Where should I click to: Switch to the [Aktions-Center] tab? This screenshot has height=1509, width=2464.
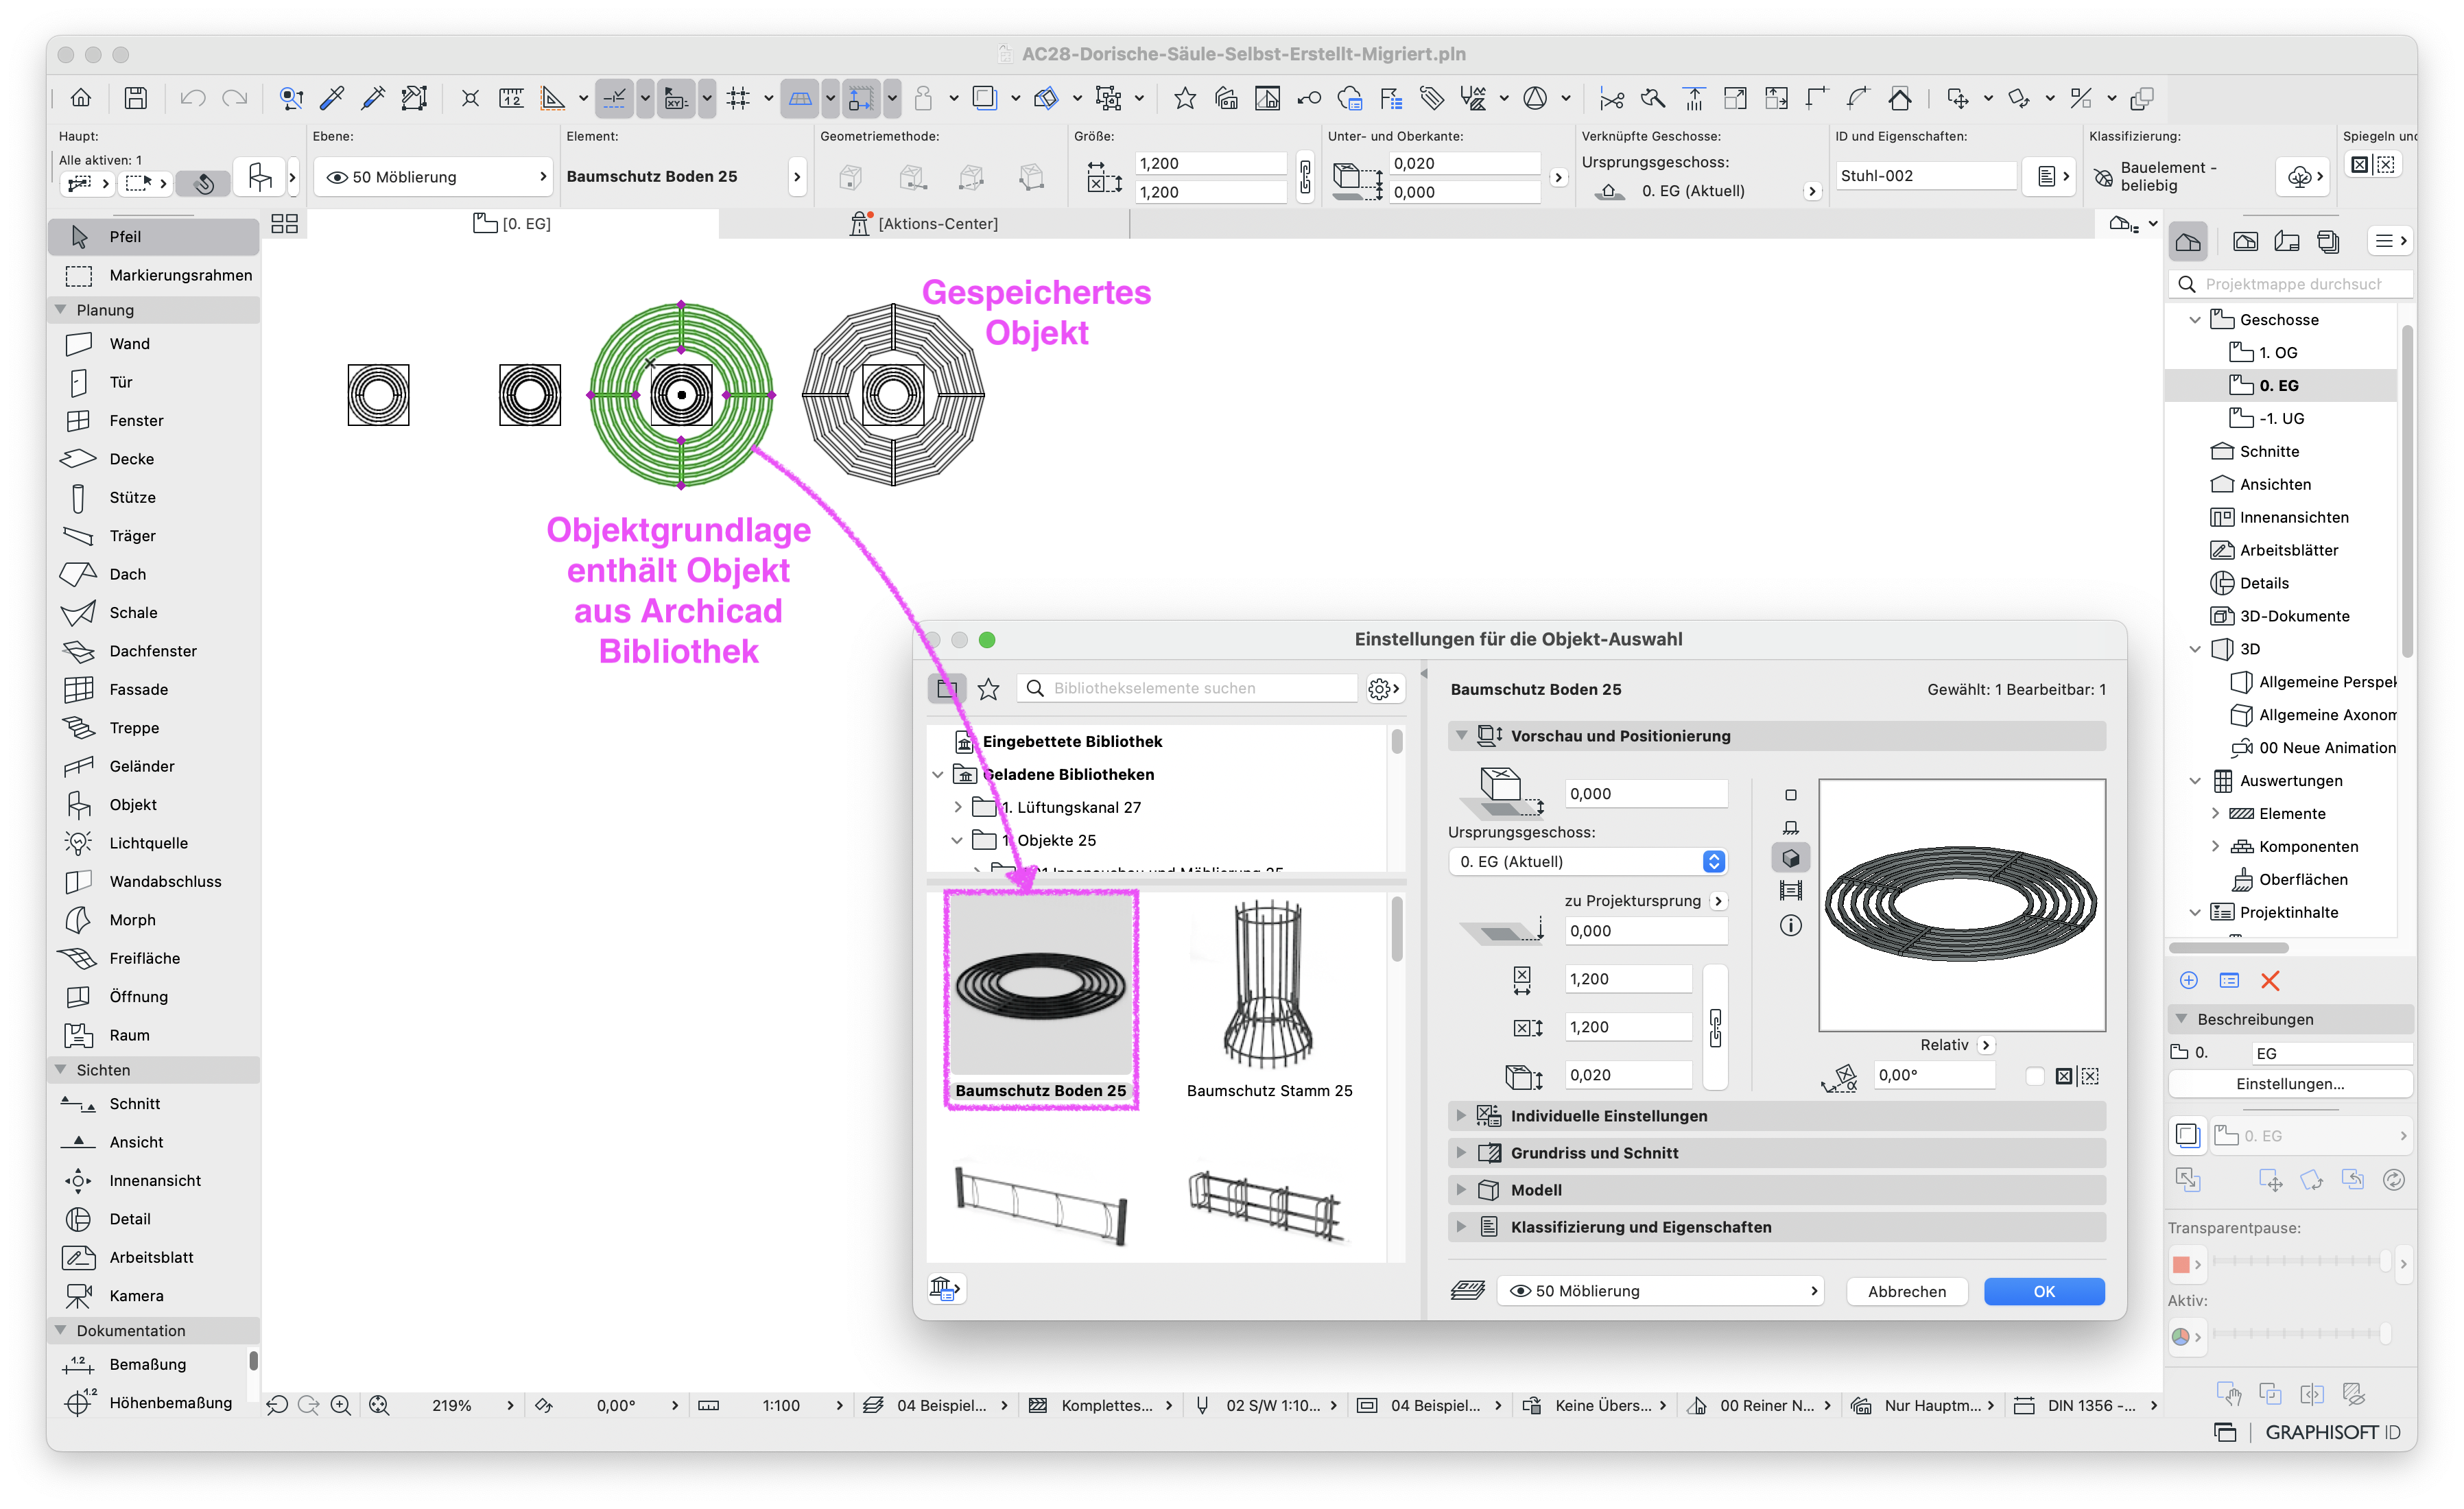(x=924, y=224)
